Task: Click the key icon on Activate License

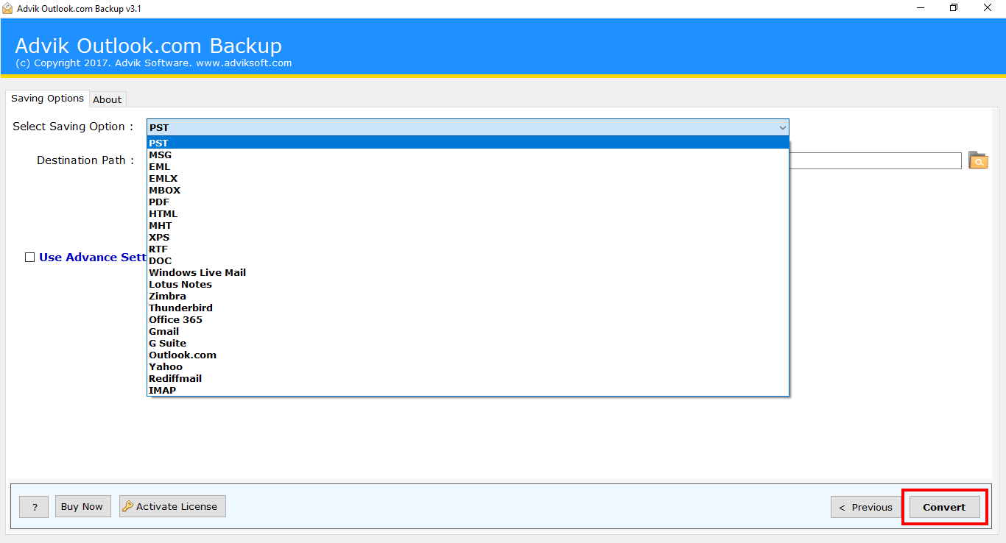Action: 127,506
